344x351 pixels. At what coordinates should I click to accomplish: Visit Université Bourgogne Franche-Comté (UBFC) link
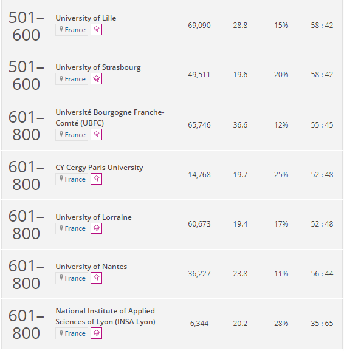(x=110, y=118)
